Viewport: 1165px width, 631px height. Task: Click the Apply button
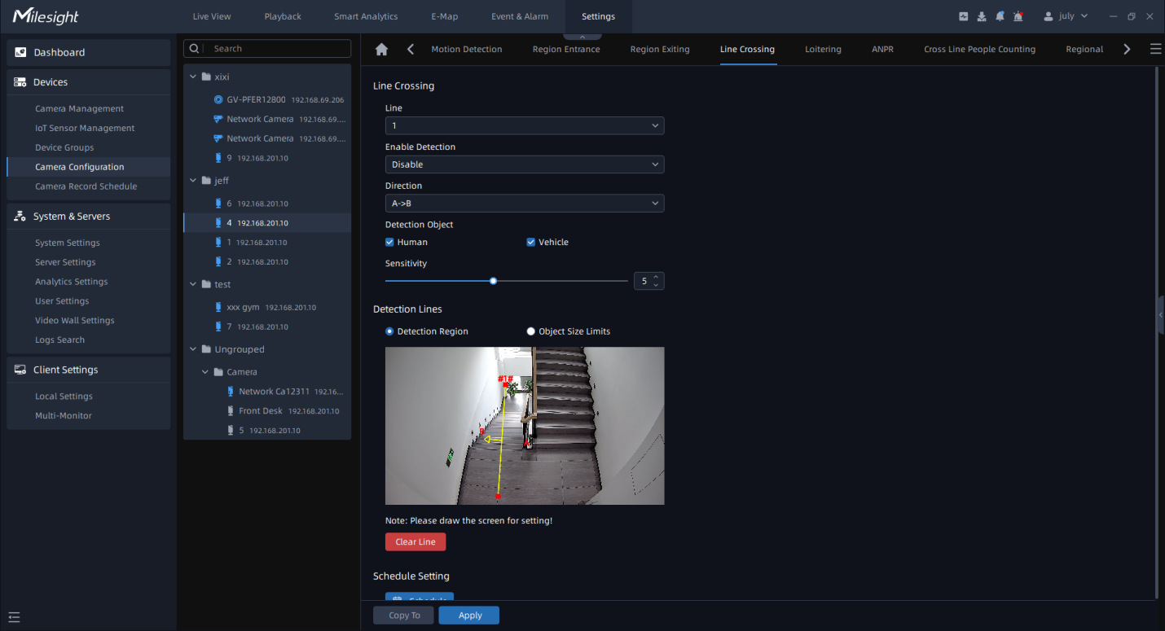469,616
